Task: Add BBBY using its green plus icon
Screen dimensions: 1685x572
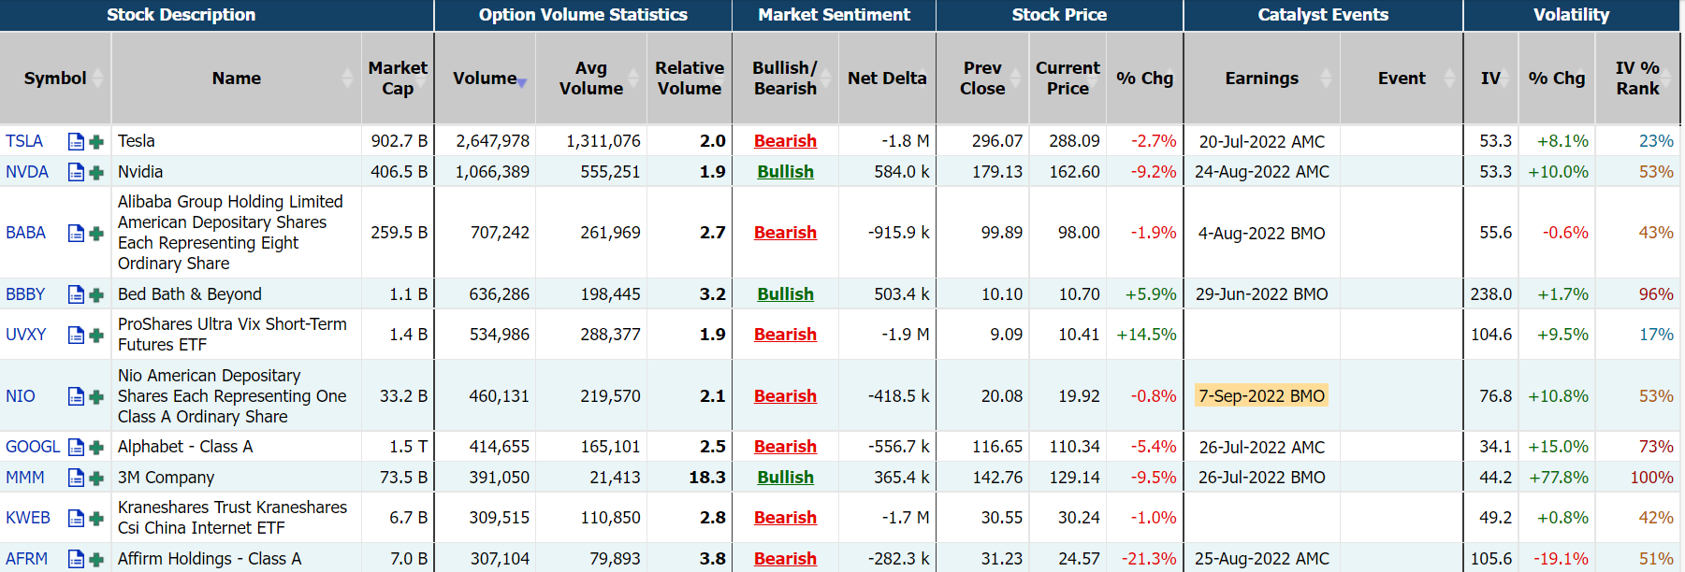Action: 95,295
